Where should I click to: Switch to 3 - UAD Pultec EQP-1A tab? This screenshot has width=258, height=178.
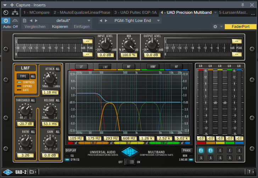(135, 12)
